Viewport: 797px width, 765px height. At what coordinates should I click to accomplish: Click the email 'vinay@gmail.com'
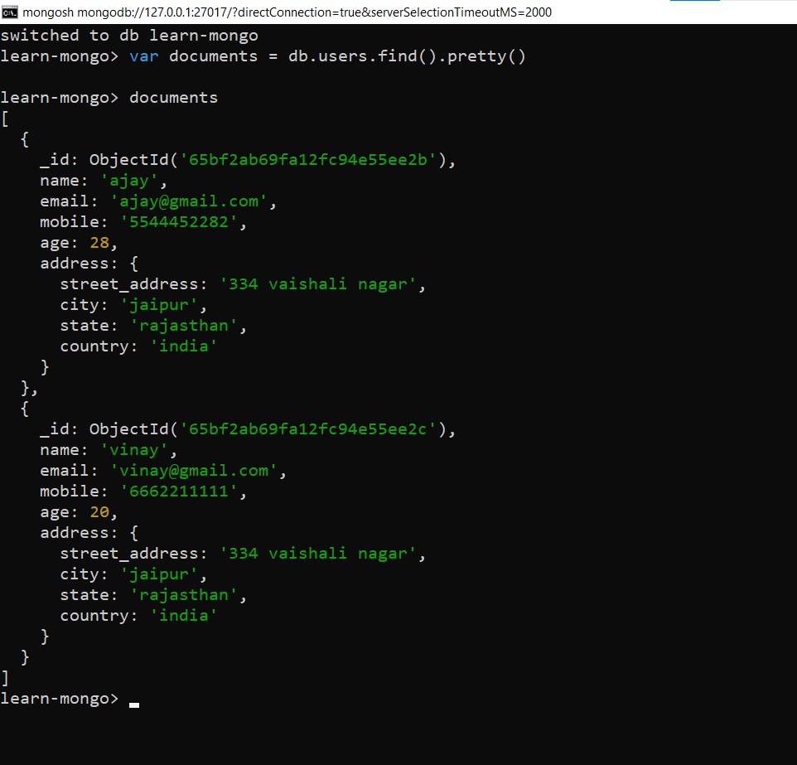(194, 471)
